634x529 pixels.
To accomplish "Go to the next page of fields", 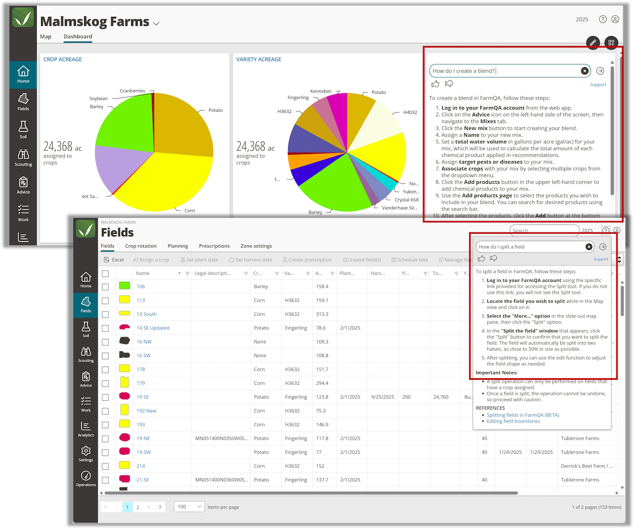I will 149,507.
